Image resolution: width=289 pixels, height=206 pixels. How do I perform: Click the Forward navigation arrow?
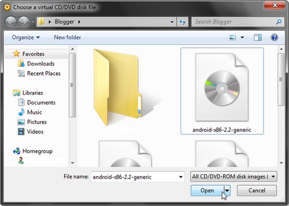pos(23,22)
